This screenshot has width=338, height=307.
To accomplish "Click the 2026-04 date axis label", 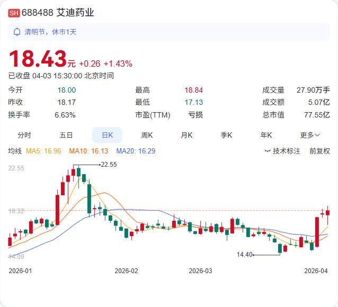I will (316, 271).
